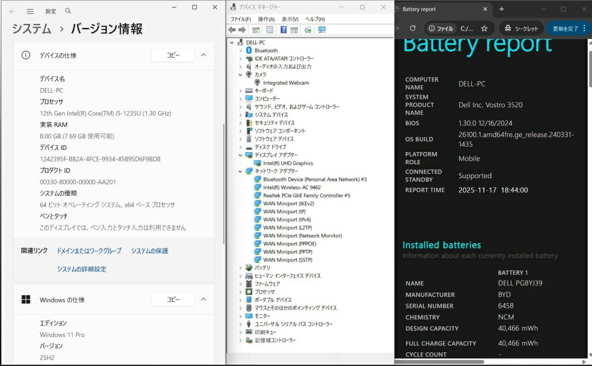Open the システムの詳細設定 link

(82, 269)
